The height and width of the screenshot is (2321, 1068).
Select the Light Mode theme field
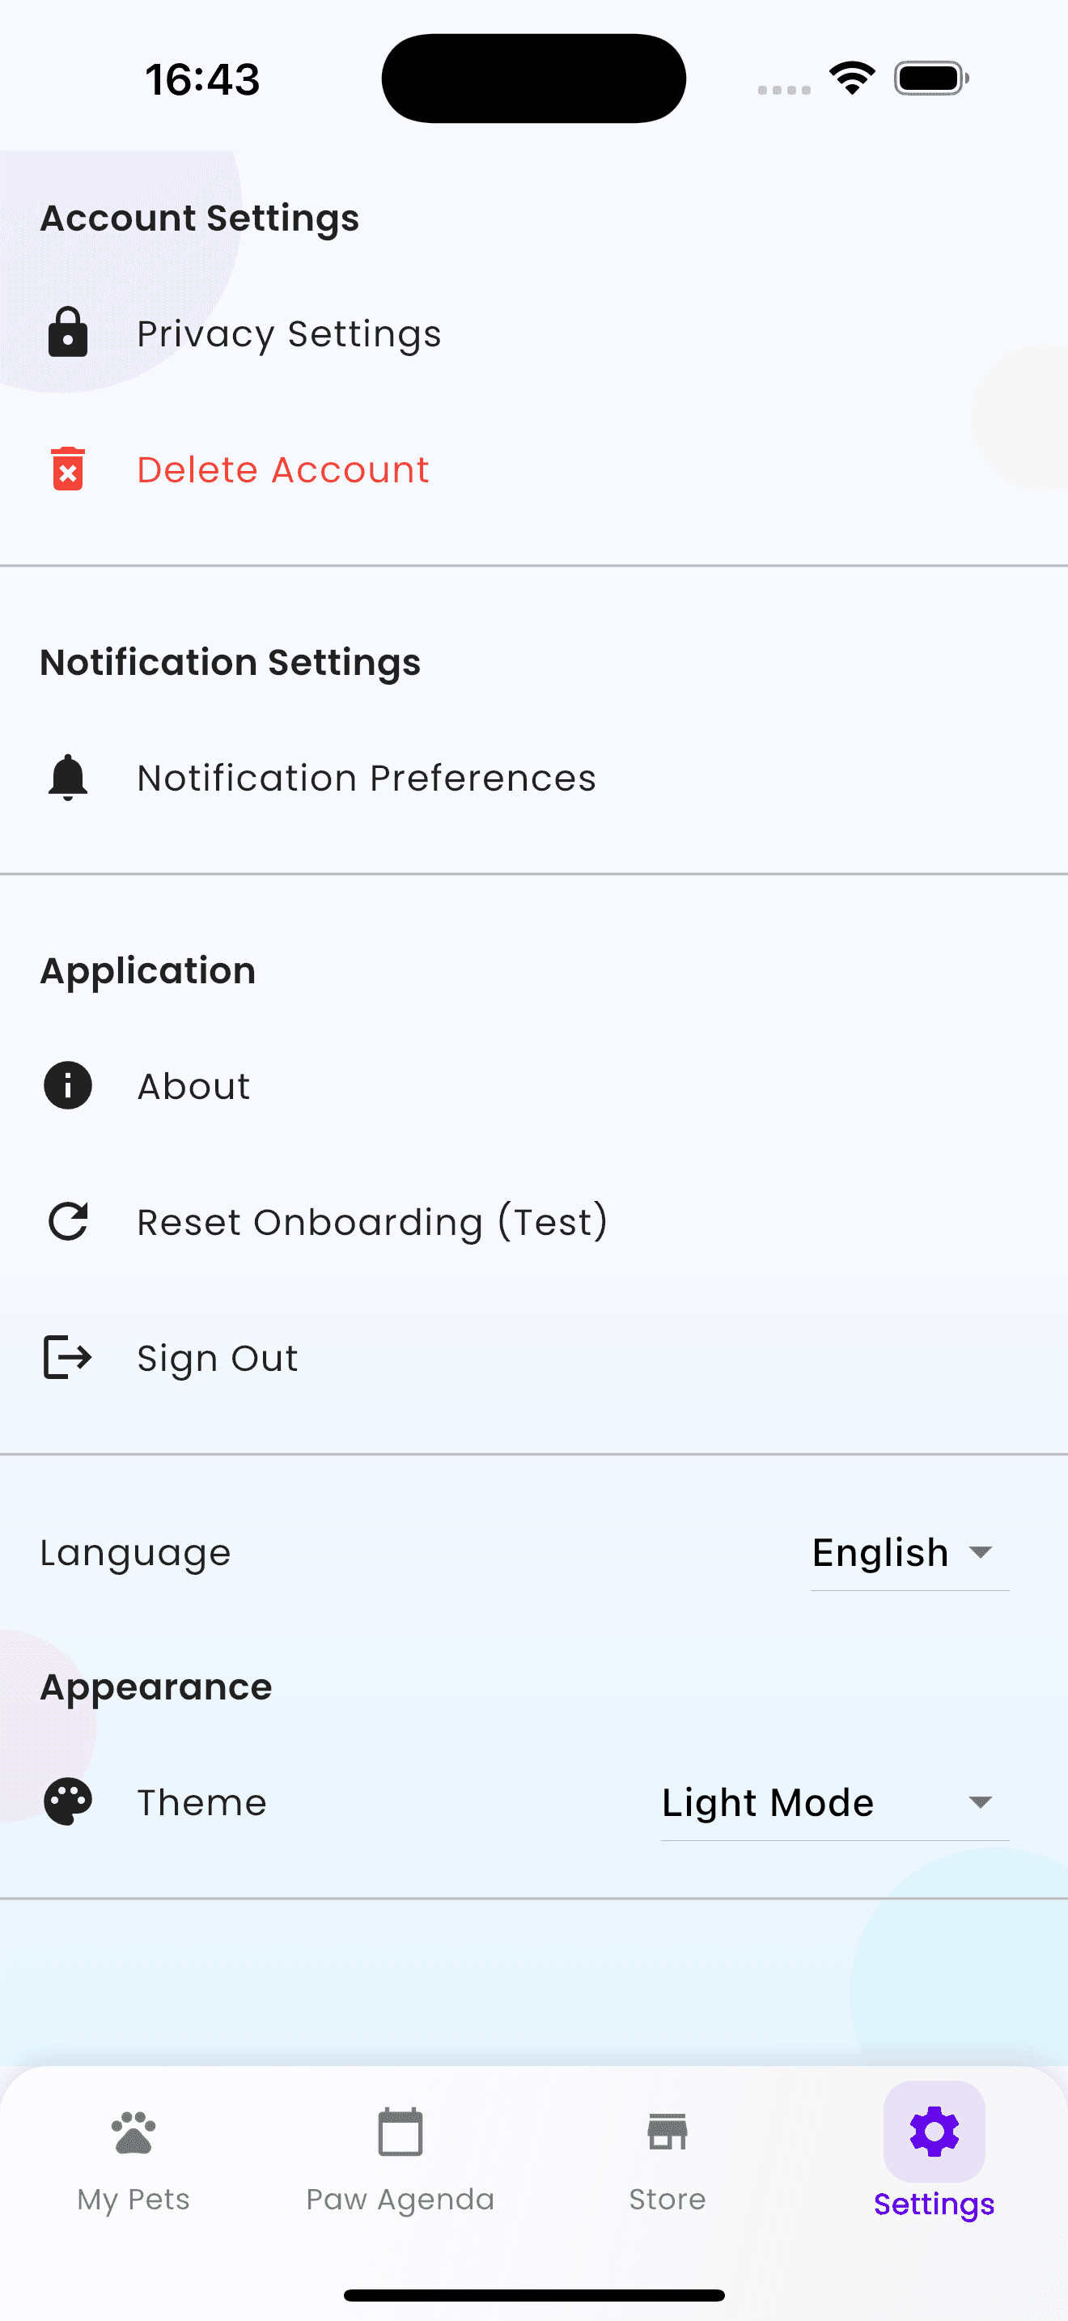[x=768, y=1802]
